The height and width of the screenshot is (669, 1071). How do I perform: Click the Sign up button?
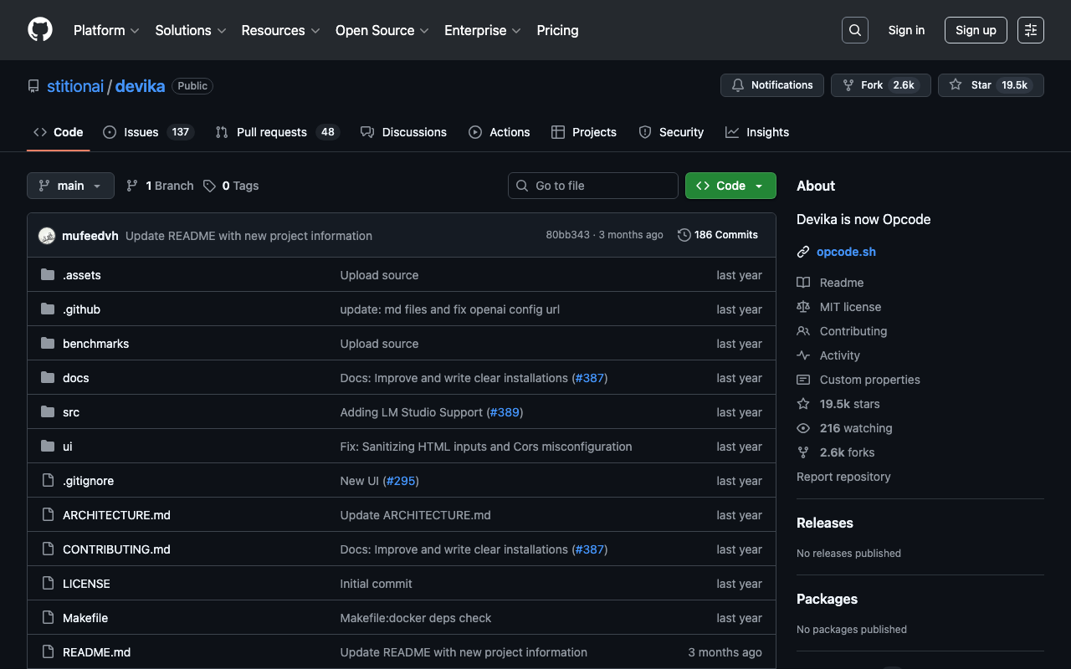(976, 30)
